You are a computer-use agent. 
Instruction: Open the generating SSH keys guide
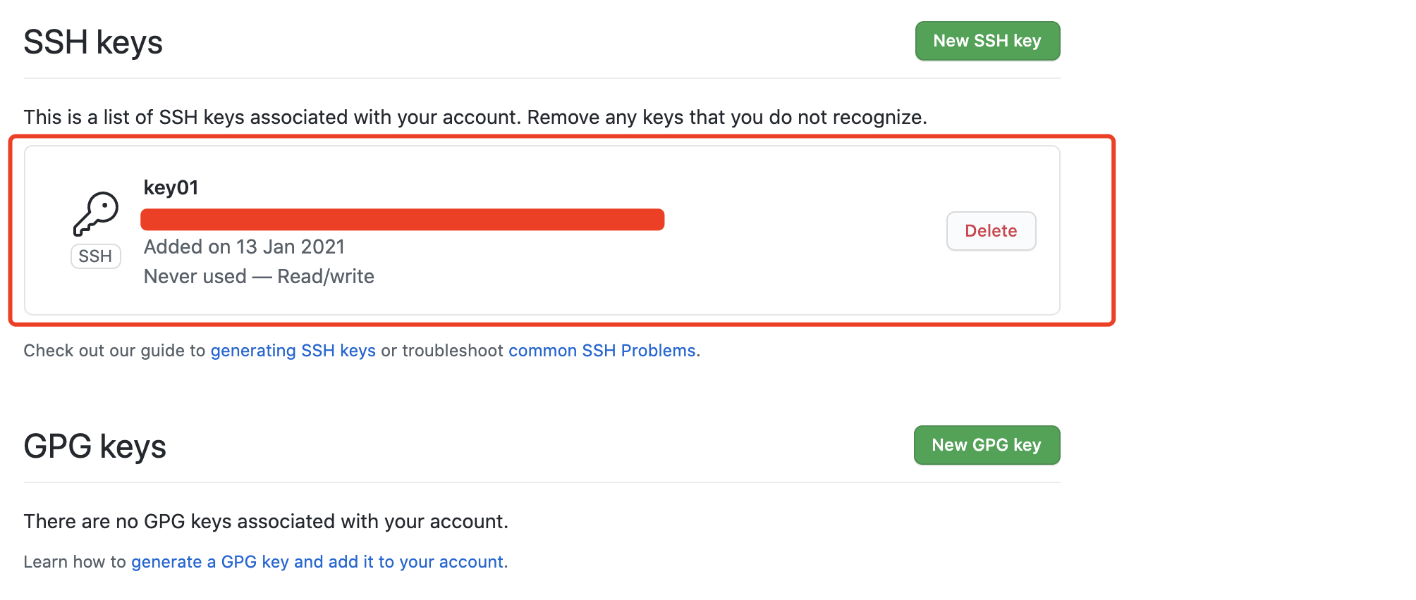pyautogui.click(x=293, y=351)
